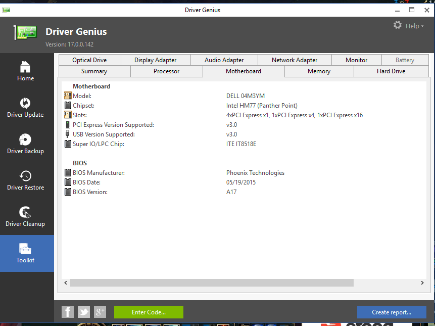Switch to the Summary tab
Image resolution: width=435 pixels, height=326 pixels.
94,71
